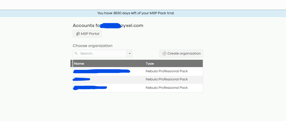Select the first organization in the list
The width and height of the screenshot is (286, 121).
click(102, 71)
